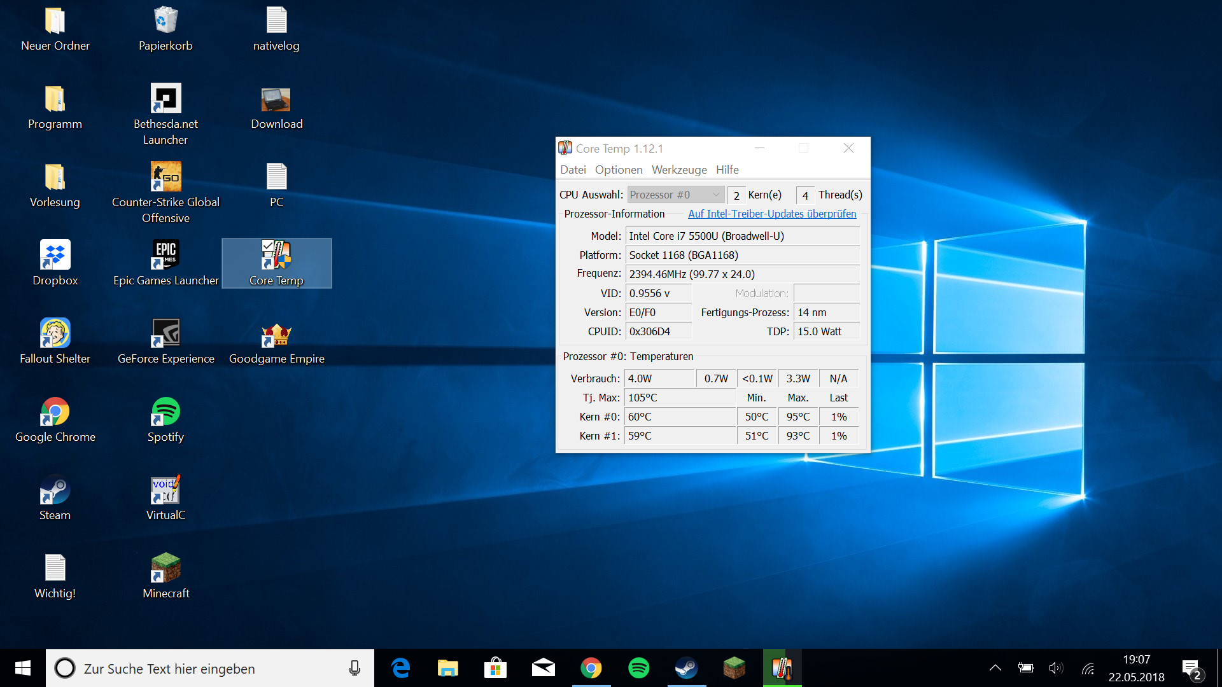The height and width of the screenshot is (687, 1222).
Task: Click the Intel driver updates link
Action: click(771, 214)
